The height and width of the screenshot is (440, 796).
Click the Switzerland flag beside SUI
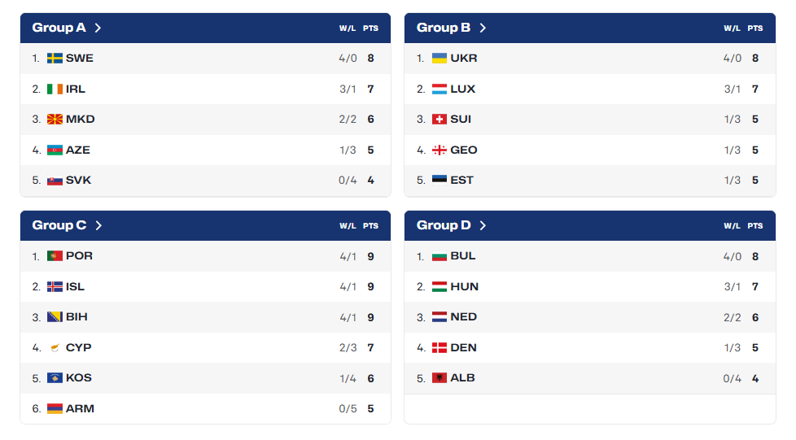tap(440, 120)
